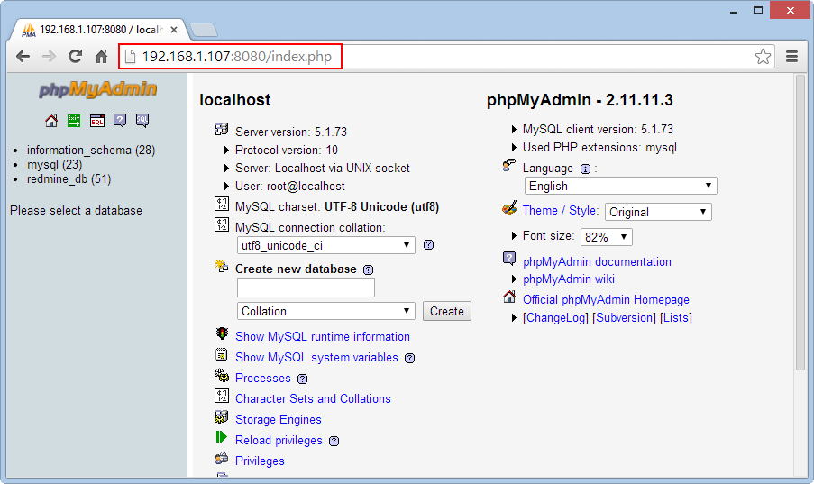Click the Character Sets and Collations icon
The image size is (814, 484).
pos(222,396)
